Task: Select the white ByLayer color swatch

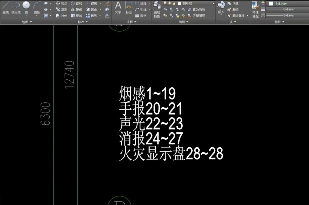Action: coord(271,3)
